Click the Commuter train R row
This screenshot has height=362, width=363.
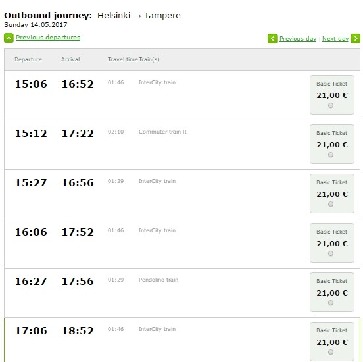coord(182,145)
